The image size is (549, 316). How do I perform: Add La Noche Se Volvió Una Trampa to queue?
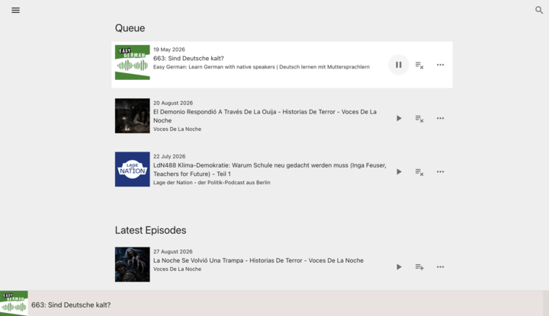coord(419,267)
